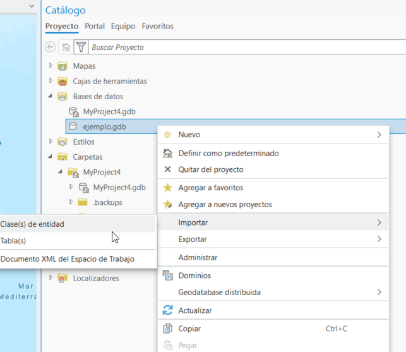Click the Actualizar refresh icon

point(167,310)
